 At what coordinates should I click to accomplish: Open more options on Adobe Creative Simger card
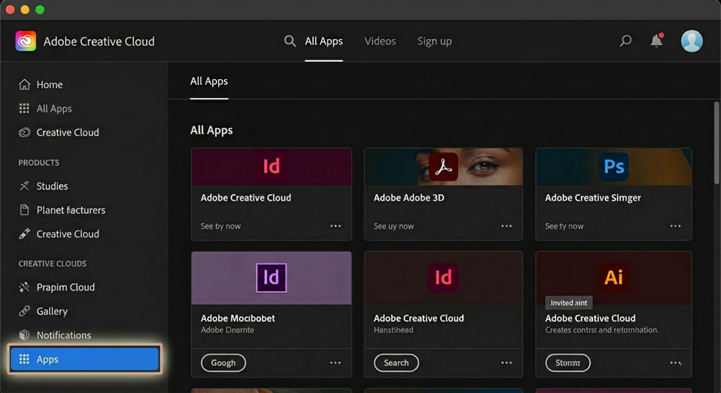(x=675, y=226)
